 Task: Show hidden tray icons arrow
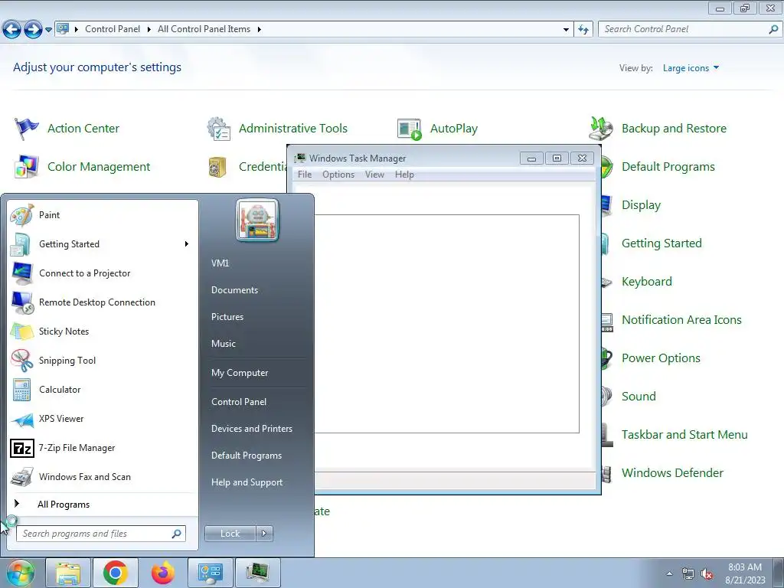(x=669, y=574)
